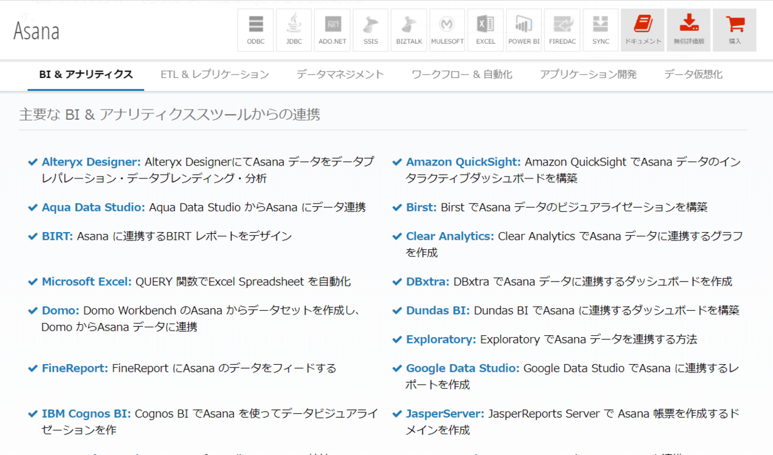This screenshot has height=455, width=773.
Task: Click the checkmark beside Google Data Studio
Action: click(x=397, y=369)
